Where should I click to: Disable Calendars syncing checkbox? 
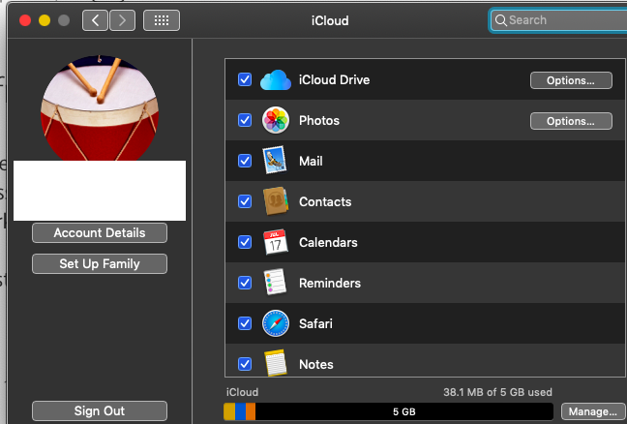click(x=245, y=242)
